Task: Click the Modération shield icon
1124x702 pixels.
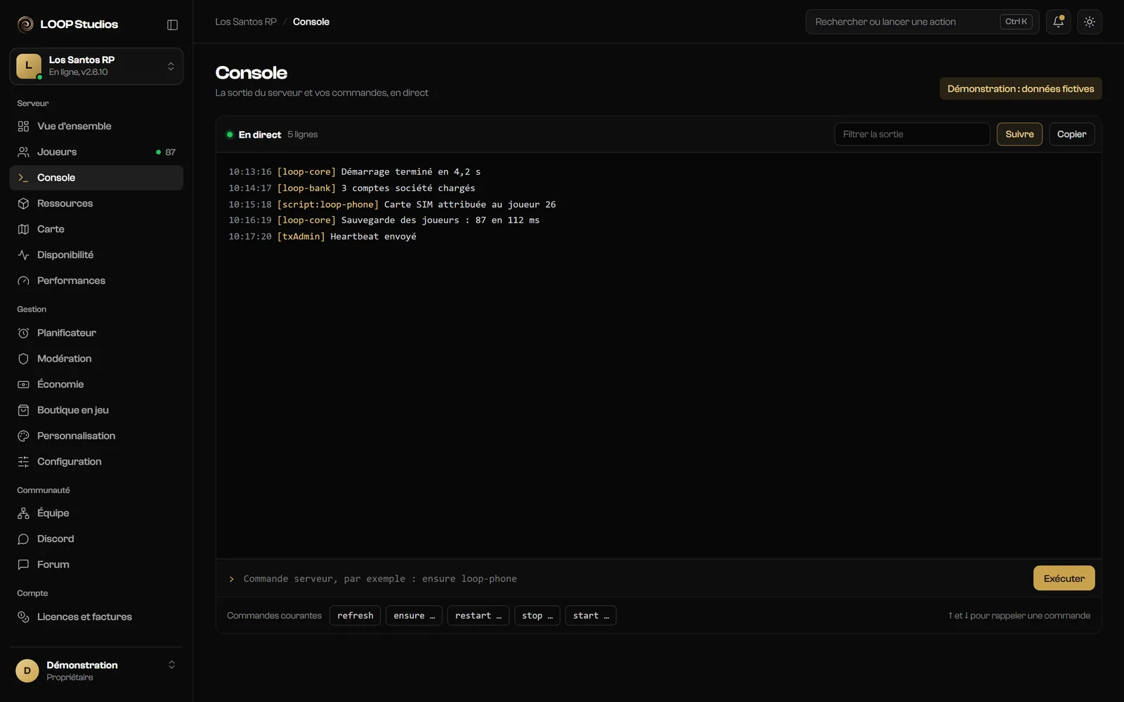Action: 23,359
